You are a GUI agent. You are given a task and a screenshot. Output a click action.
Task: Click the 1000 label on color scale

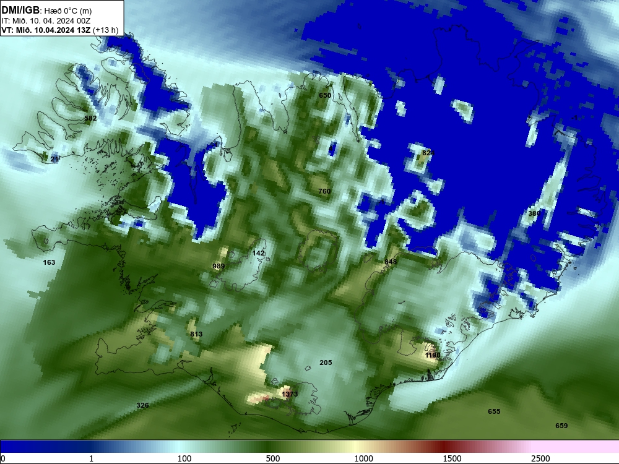(x=363, y=458)
